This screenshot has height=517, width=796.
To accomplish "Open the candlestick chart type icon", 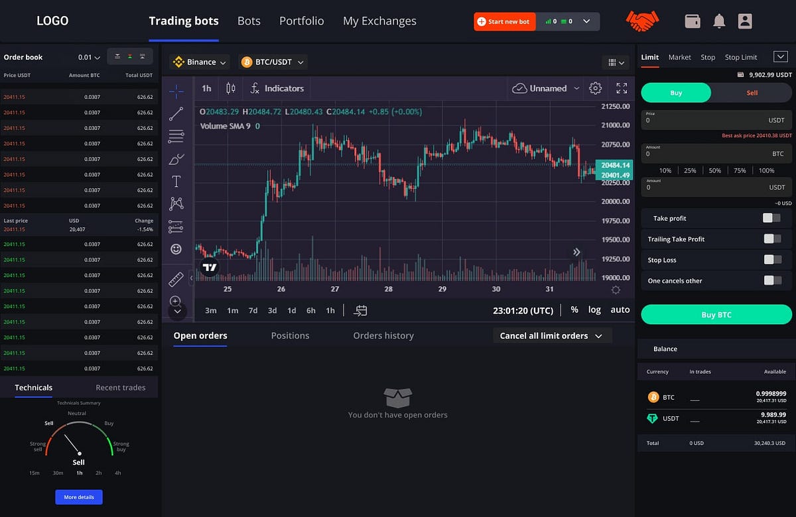I will point(231,88).
